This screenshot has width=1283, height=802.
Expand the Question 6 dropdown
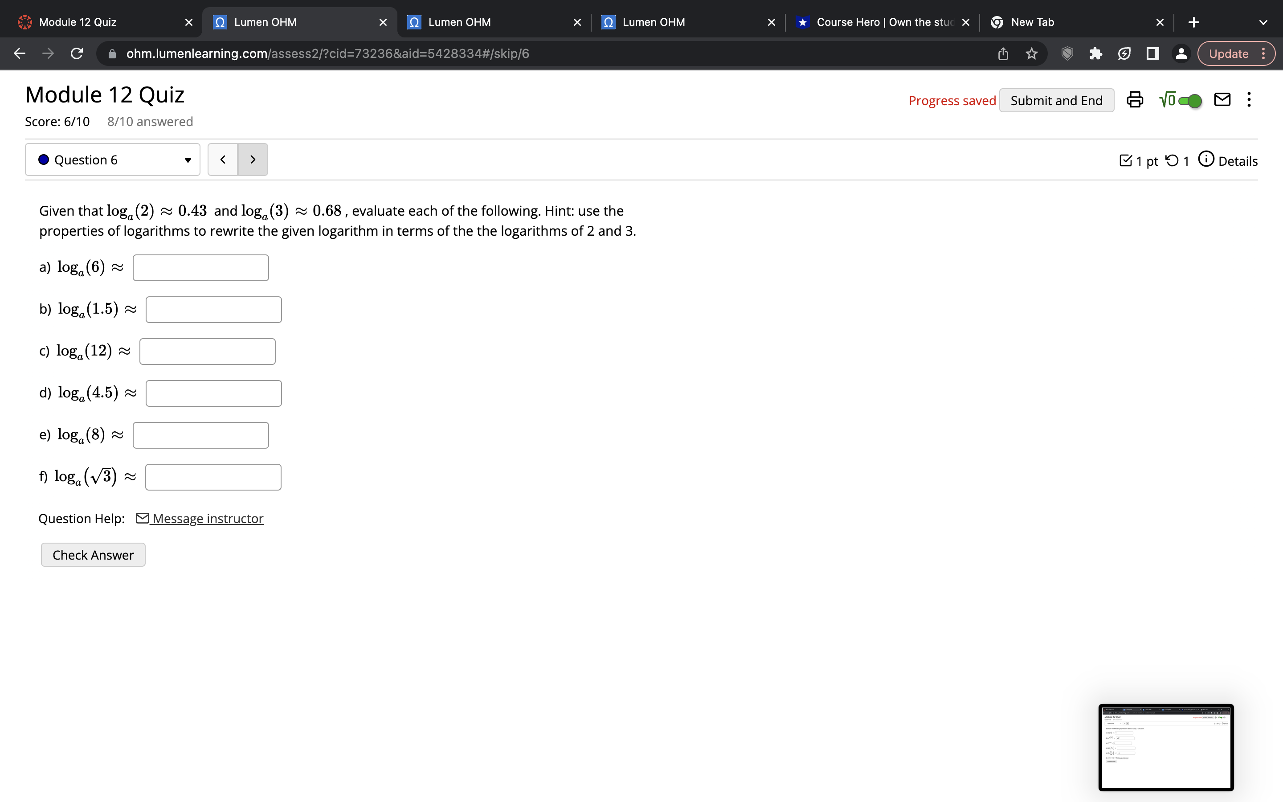pos(112,160)
